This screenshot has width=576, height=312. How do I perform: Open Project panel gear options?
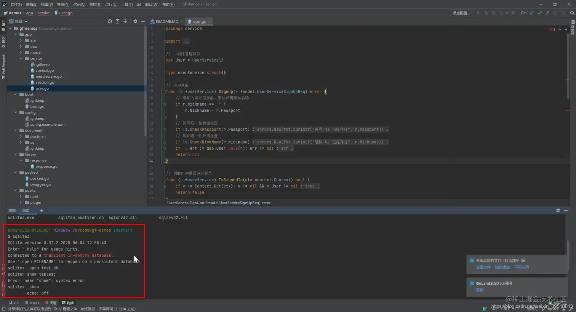[135, 21]
